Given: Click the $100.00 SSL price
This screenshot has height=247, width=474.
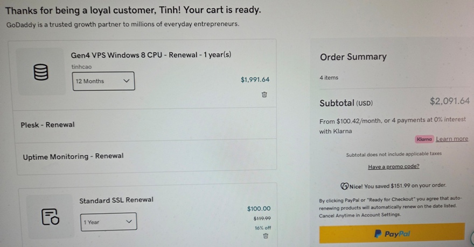Looking at the screenshot, I should click(x=259, y=209).
